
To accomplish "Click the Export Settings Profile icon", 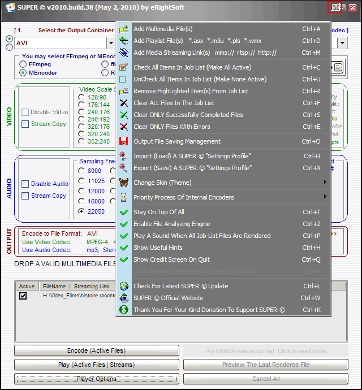I will tap(123, 168).
